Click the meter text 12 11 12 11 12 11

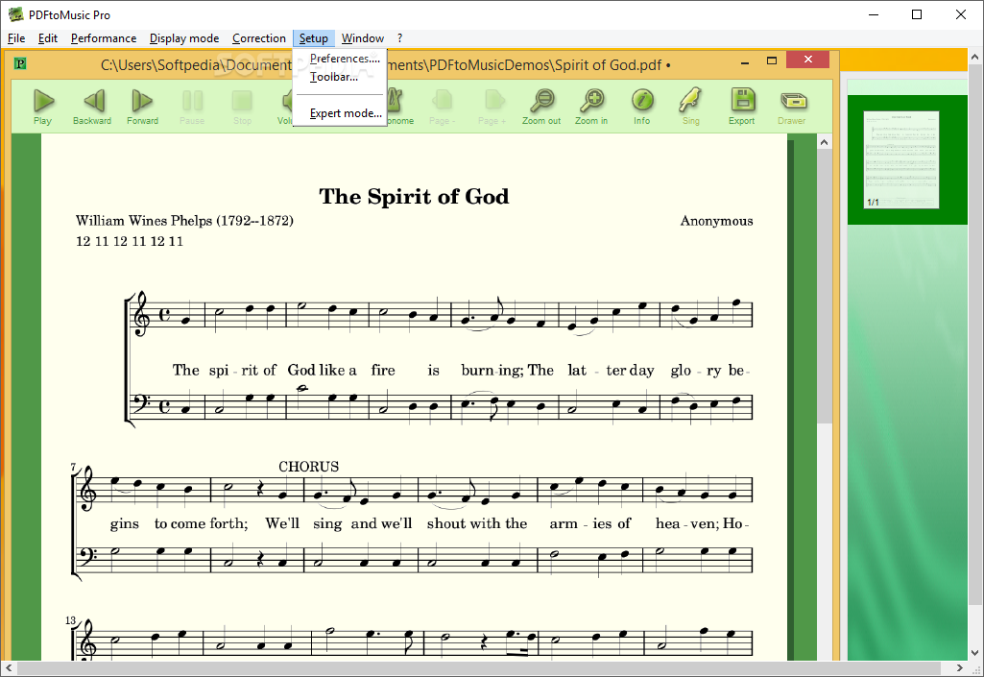click(130, 241)
